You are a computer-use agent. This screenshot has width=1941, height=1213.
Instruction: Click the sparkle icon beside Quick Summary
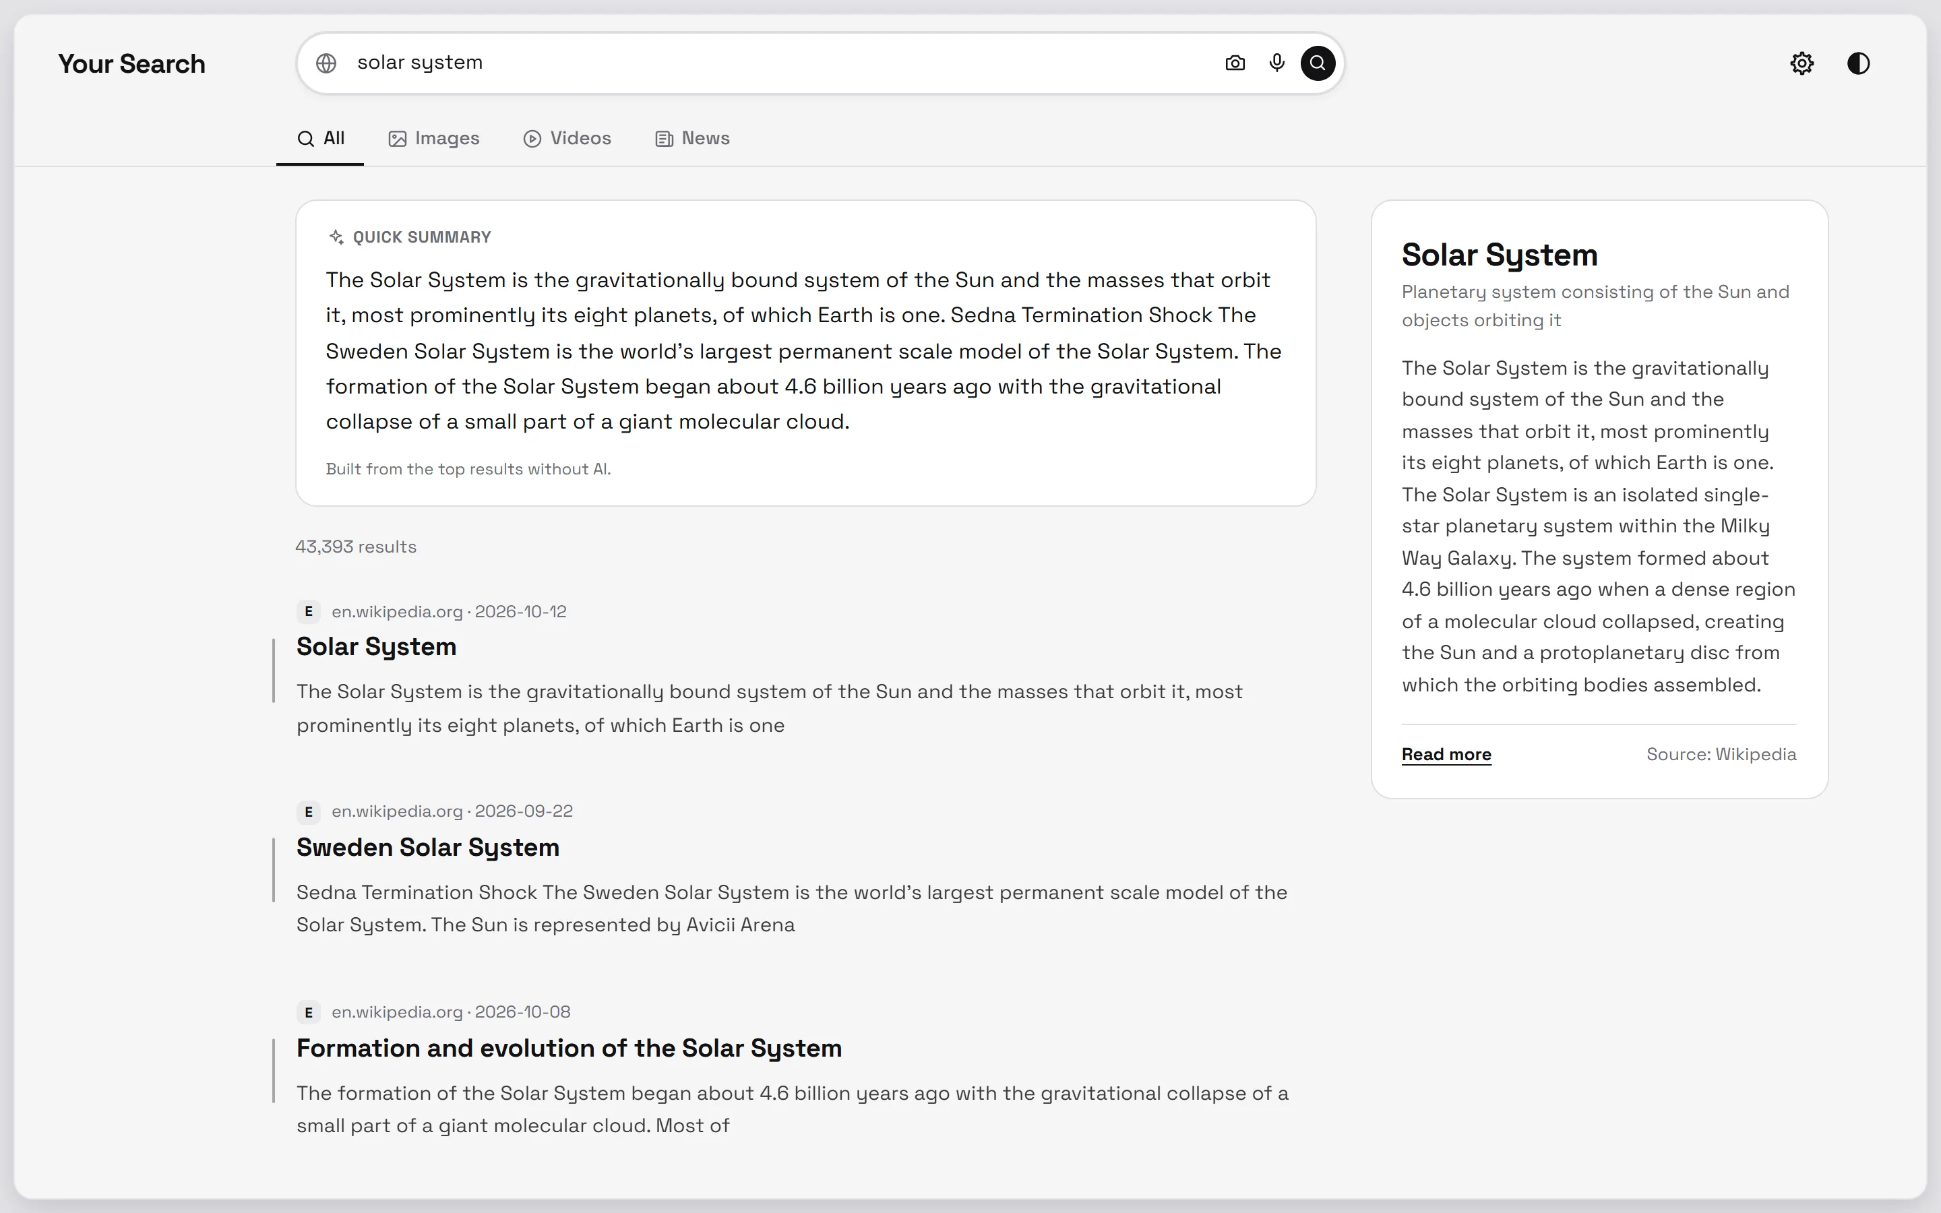pyautogui.click(x=336, y=237)
